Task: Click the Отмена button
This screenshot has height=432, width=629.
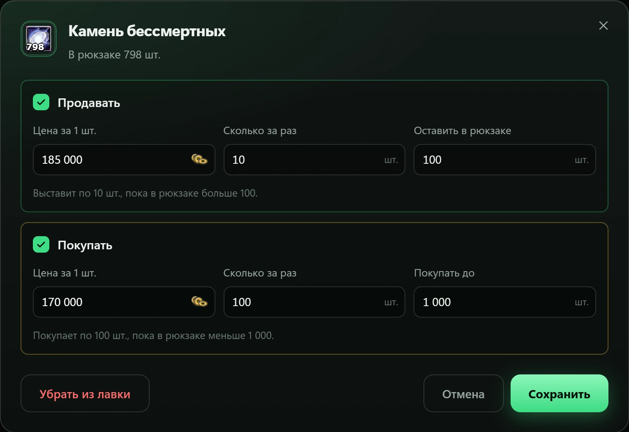Action: pyautogui.click(x=463, y=393)
